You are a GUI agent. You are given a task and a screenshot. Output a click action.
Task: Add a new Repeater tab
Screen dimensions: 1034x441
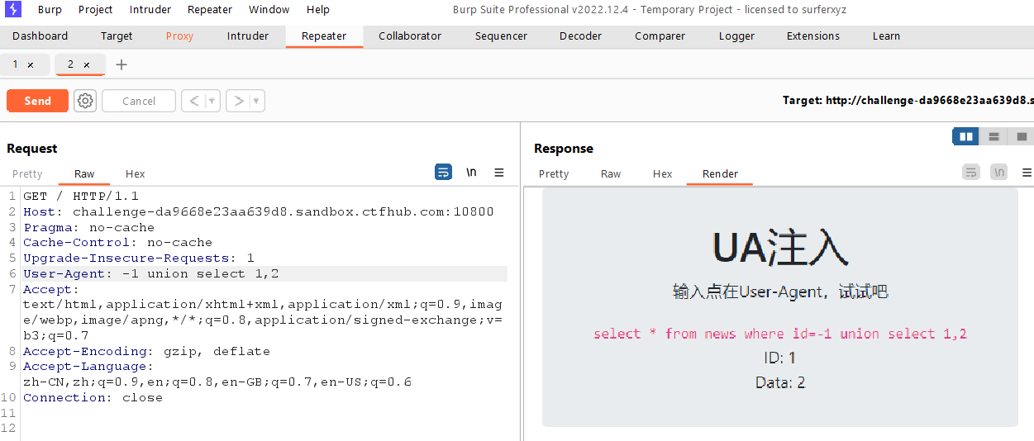122,64
